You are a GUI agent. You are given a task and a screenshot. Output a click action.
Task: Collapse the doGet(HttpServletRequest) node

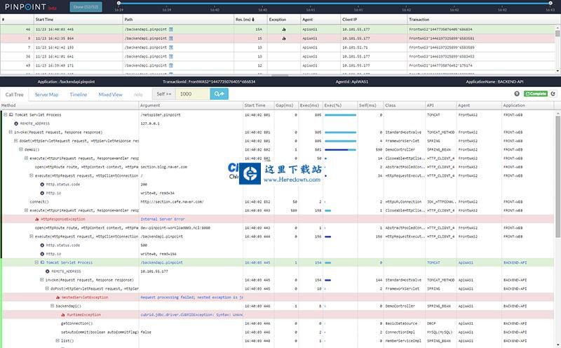coord(15,141)
